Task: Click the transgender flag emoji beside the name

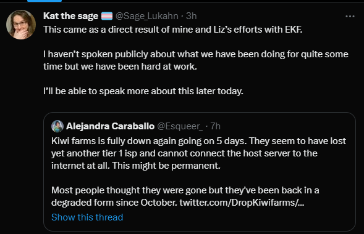Action: coord(107,16)
